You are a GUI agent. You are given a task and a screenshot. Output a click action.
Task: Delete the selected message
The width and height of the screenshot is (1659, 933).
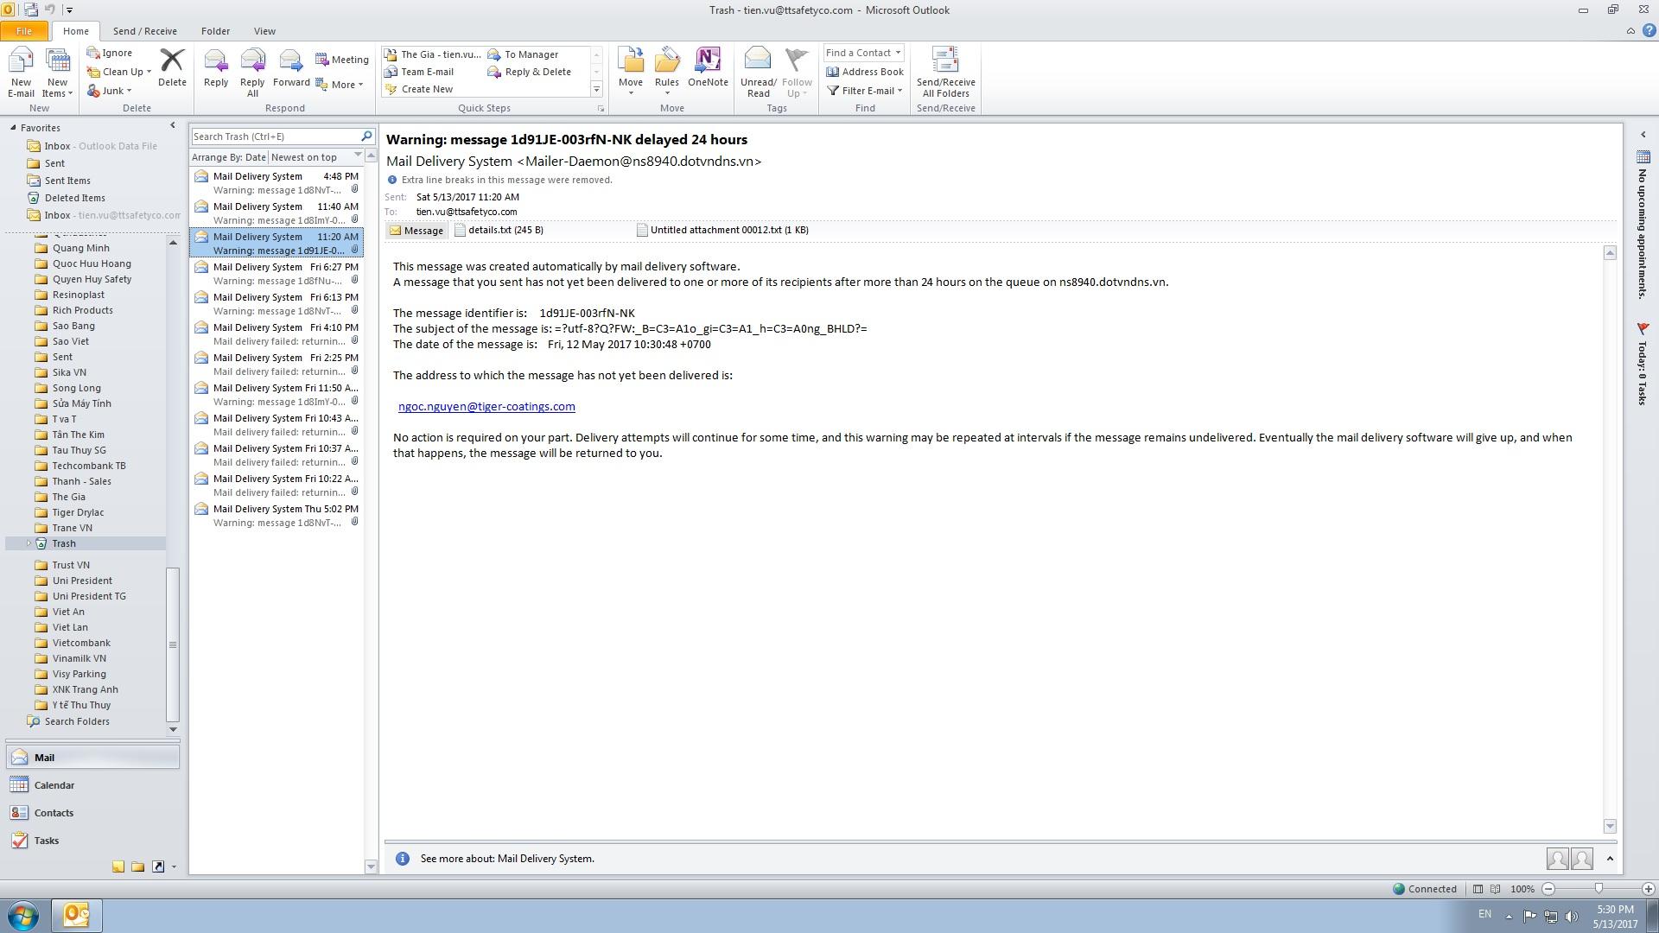(x=172, y=67)
